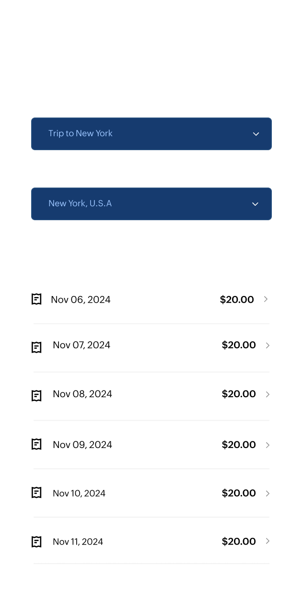Click the $20.00 amount for Nov 08
The height and width of the screenshot is (615, 303).
(x=239, y=394)
